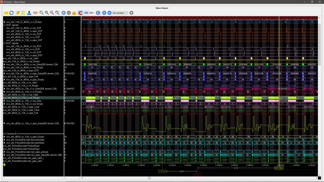
Task: Click the blue download/save arrow icon
Action: click(x=29, y=13)
